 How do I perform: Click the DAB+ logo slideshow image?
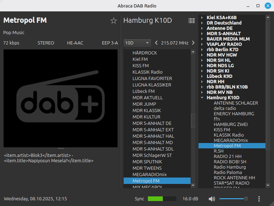click(x=61, y=98)
